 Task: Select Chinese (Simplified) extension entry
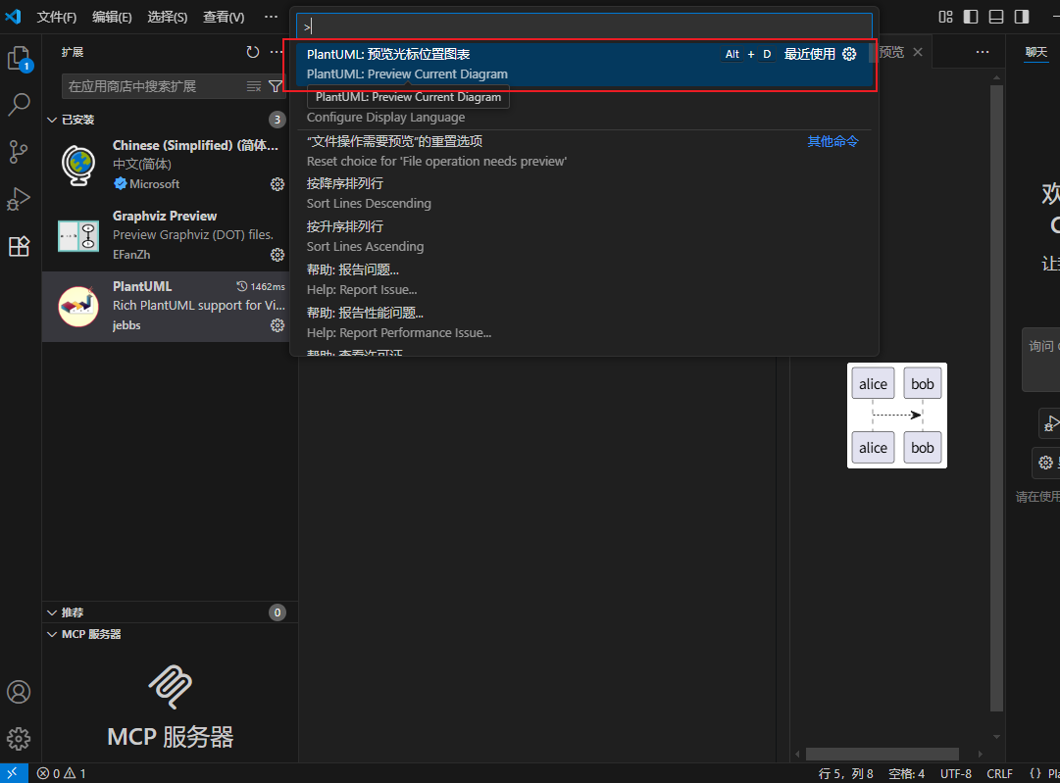(x=171, y=165)
